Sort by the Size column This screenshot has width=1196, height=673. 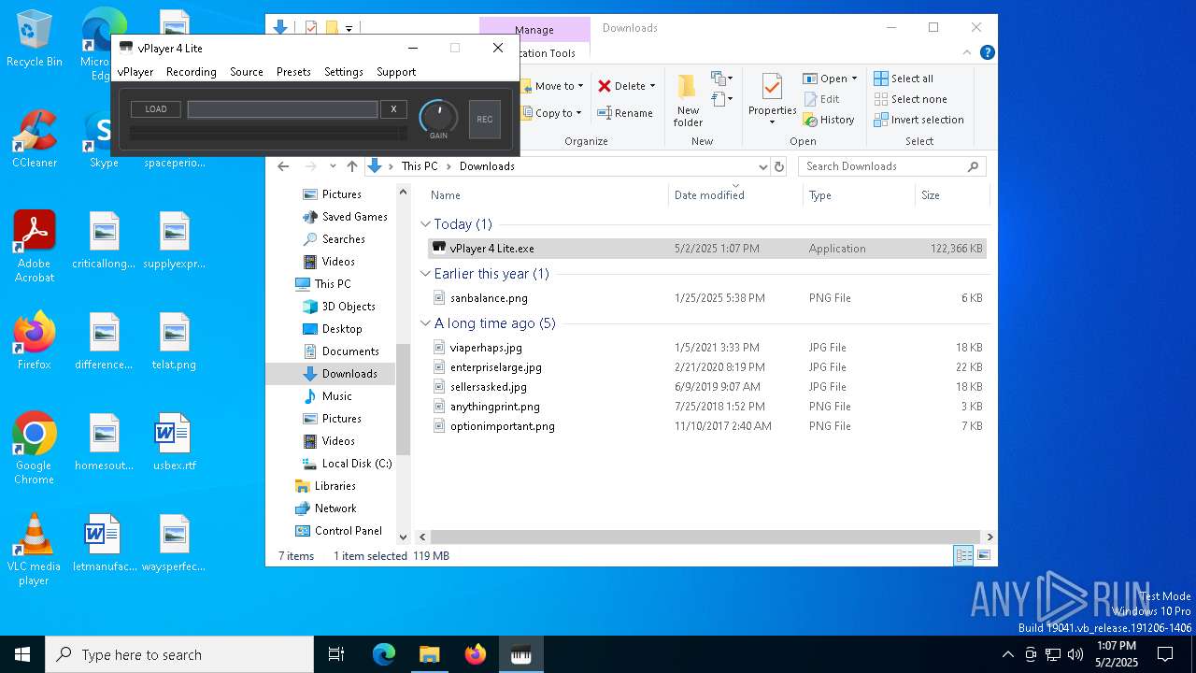(950, 195)
